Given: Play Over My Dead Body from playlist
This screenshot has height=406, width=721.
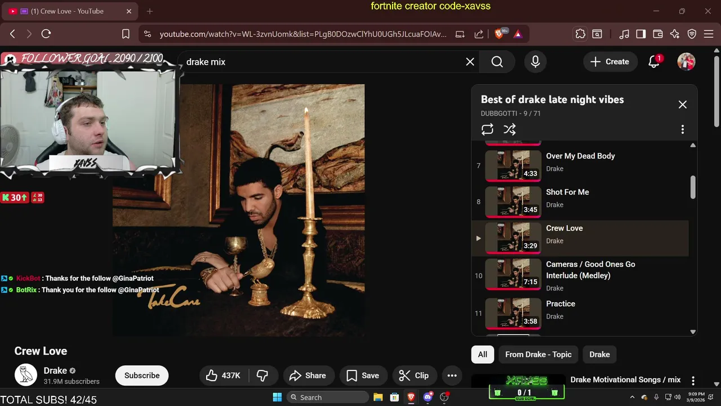Looking at the screenshot, I should tap(580, 166).
